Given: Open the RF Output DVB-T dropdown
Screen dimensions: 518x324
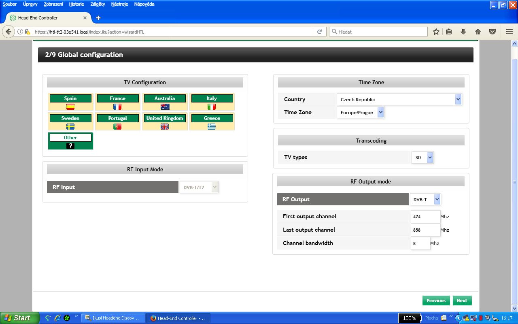Looking at the screenshot, I should pos(425,199).
